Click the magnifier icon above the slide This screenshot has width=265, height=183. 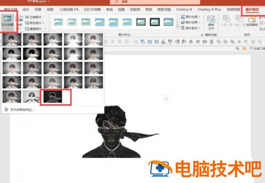[238, 49]
